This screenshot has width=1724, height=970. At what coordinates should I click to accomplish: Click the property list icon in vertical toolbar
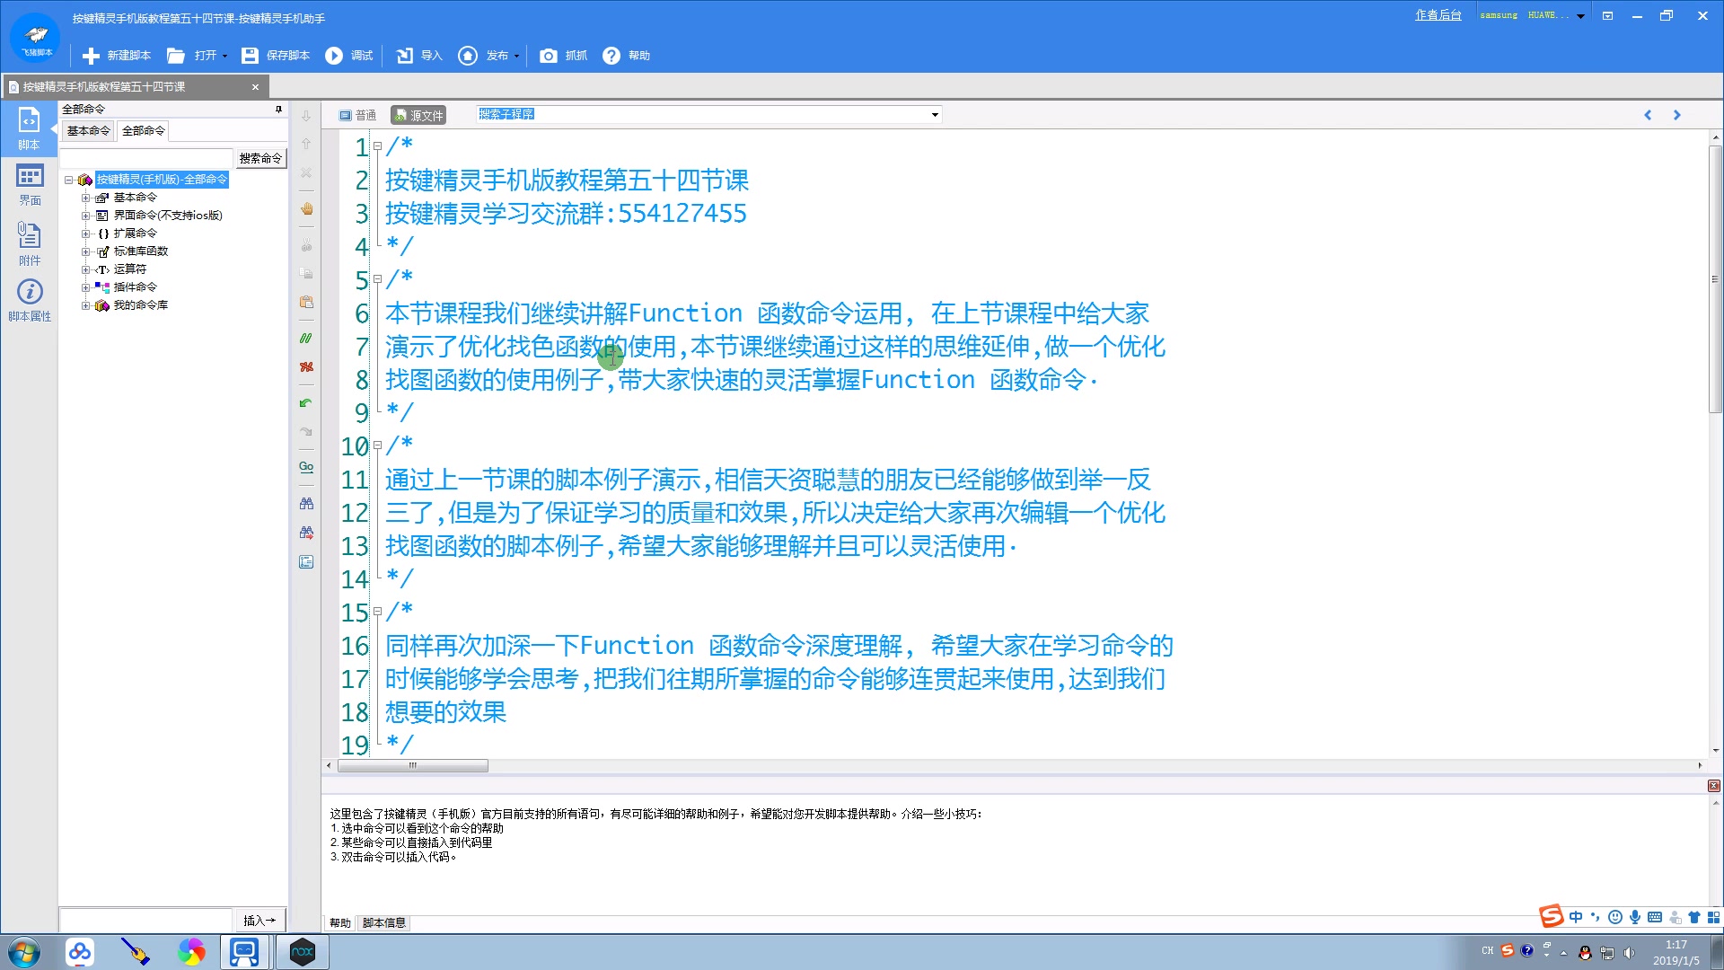click(x=306, y=561)
